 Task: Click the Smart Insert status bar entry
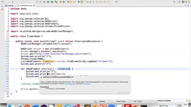pyautogui.click(x=121, y=101)
